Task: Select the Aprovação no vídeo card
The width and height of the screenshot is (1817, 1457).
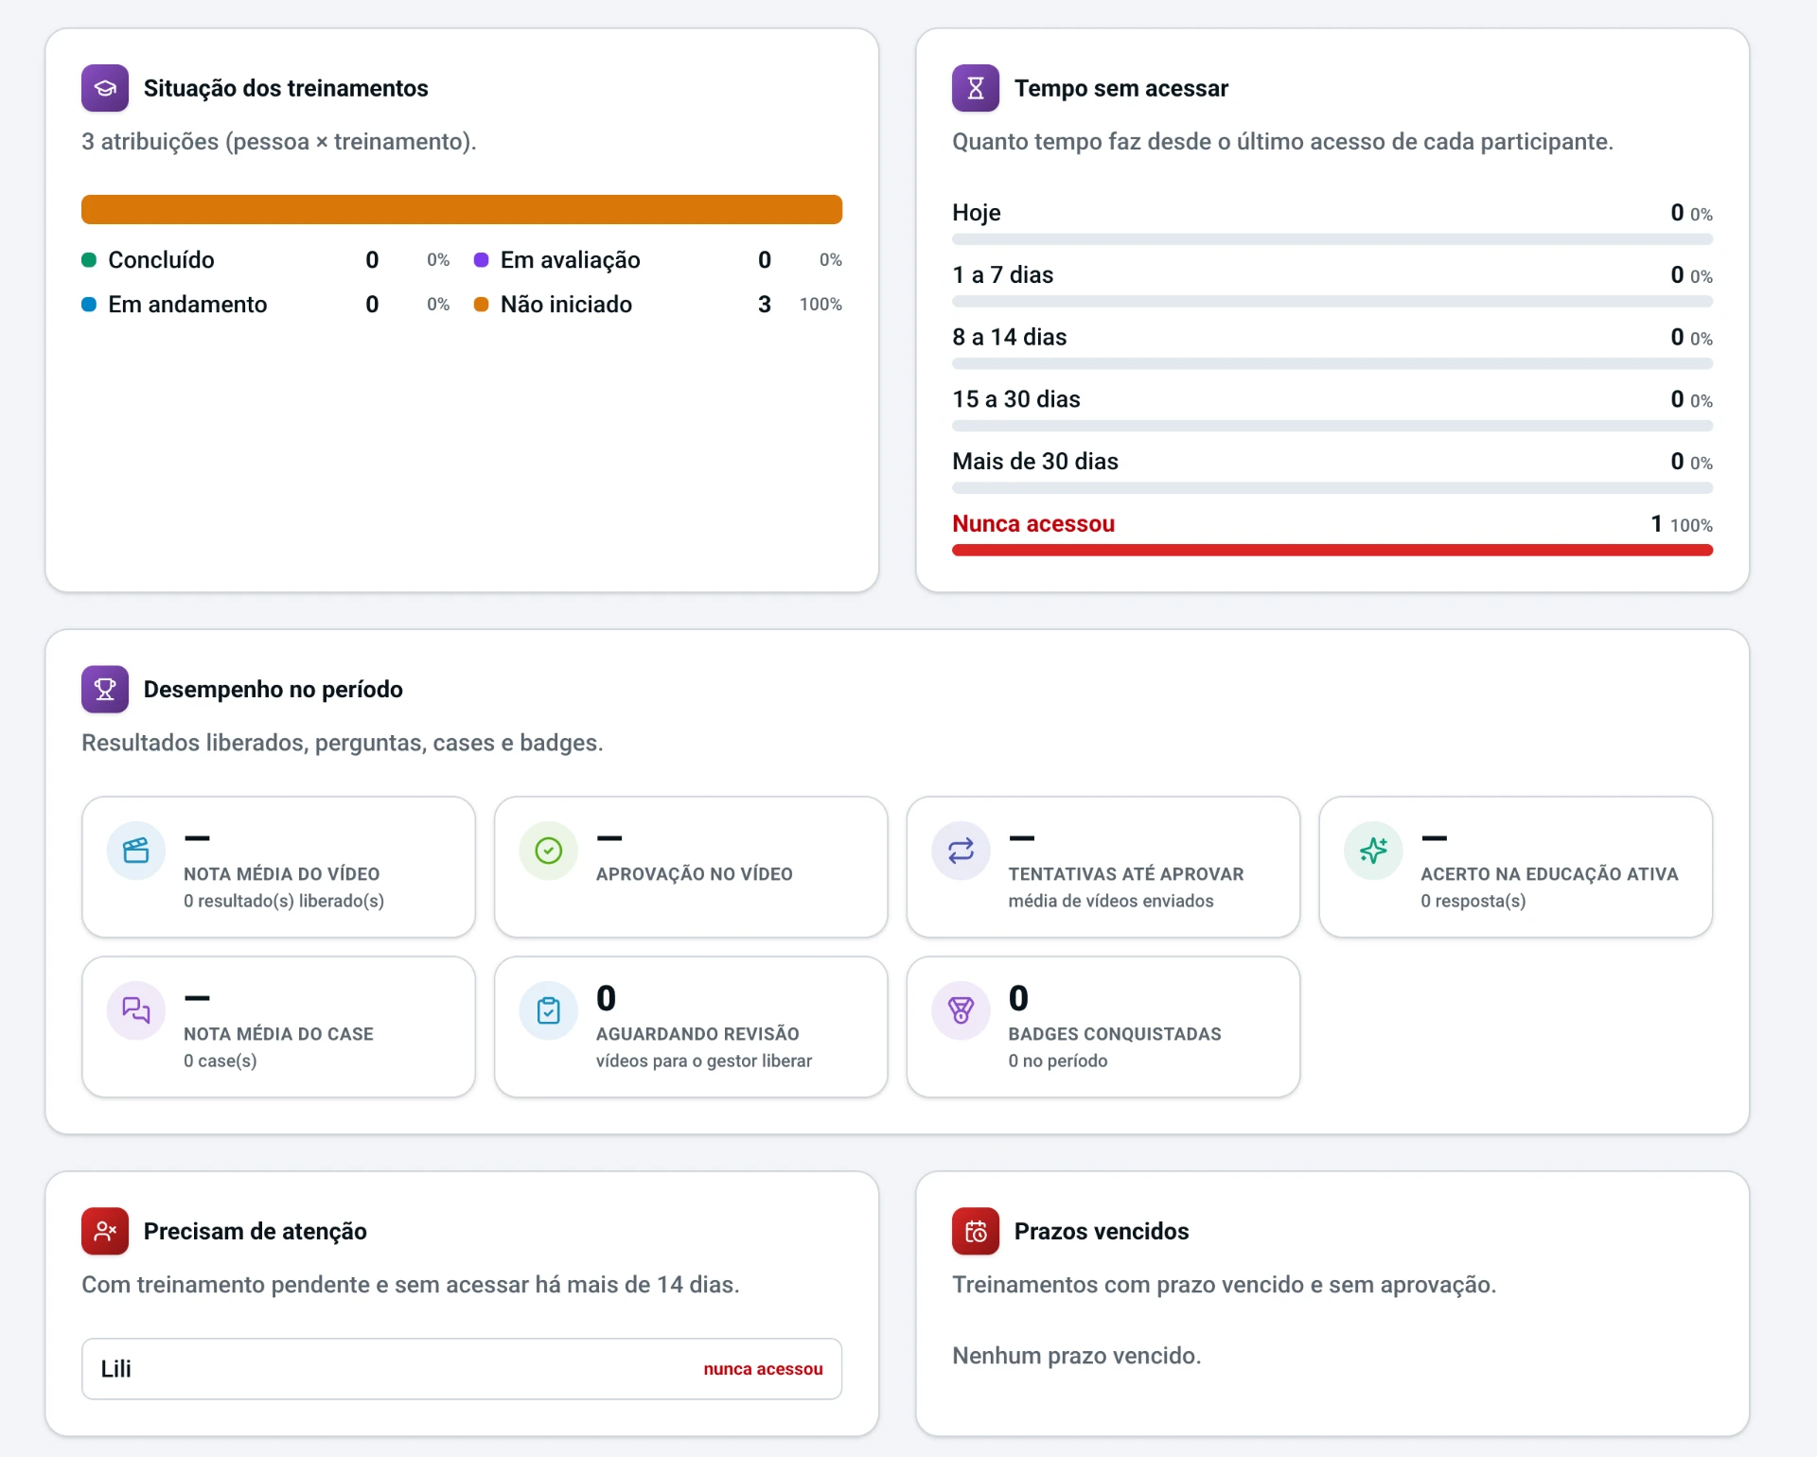Action: [x=691, y=867]
